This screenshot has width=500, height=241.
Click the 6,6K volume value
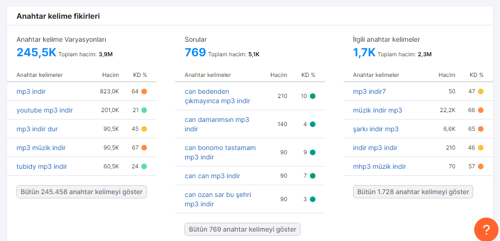coord(450,129)
